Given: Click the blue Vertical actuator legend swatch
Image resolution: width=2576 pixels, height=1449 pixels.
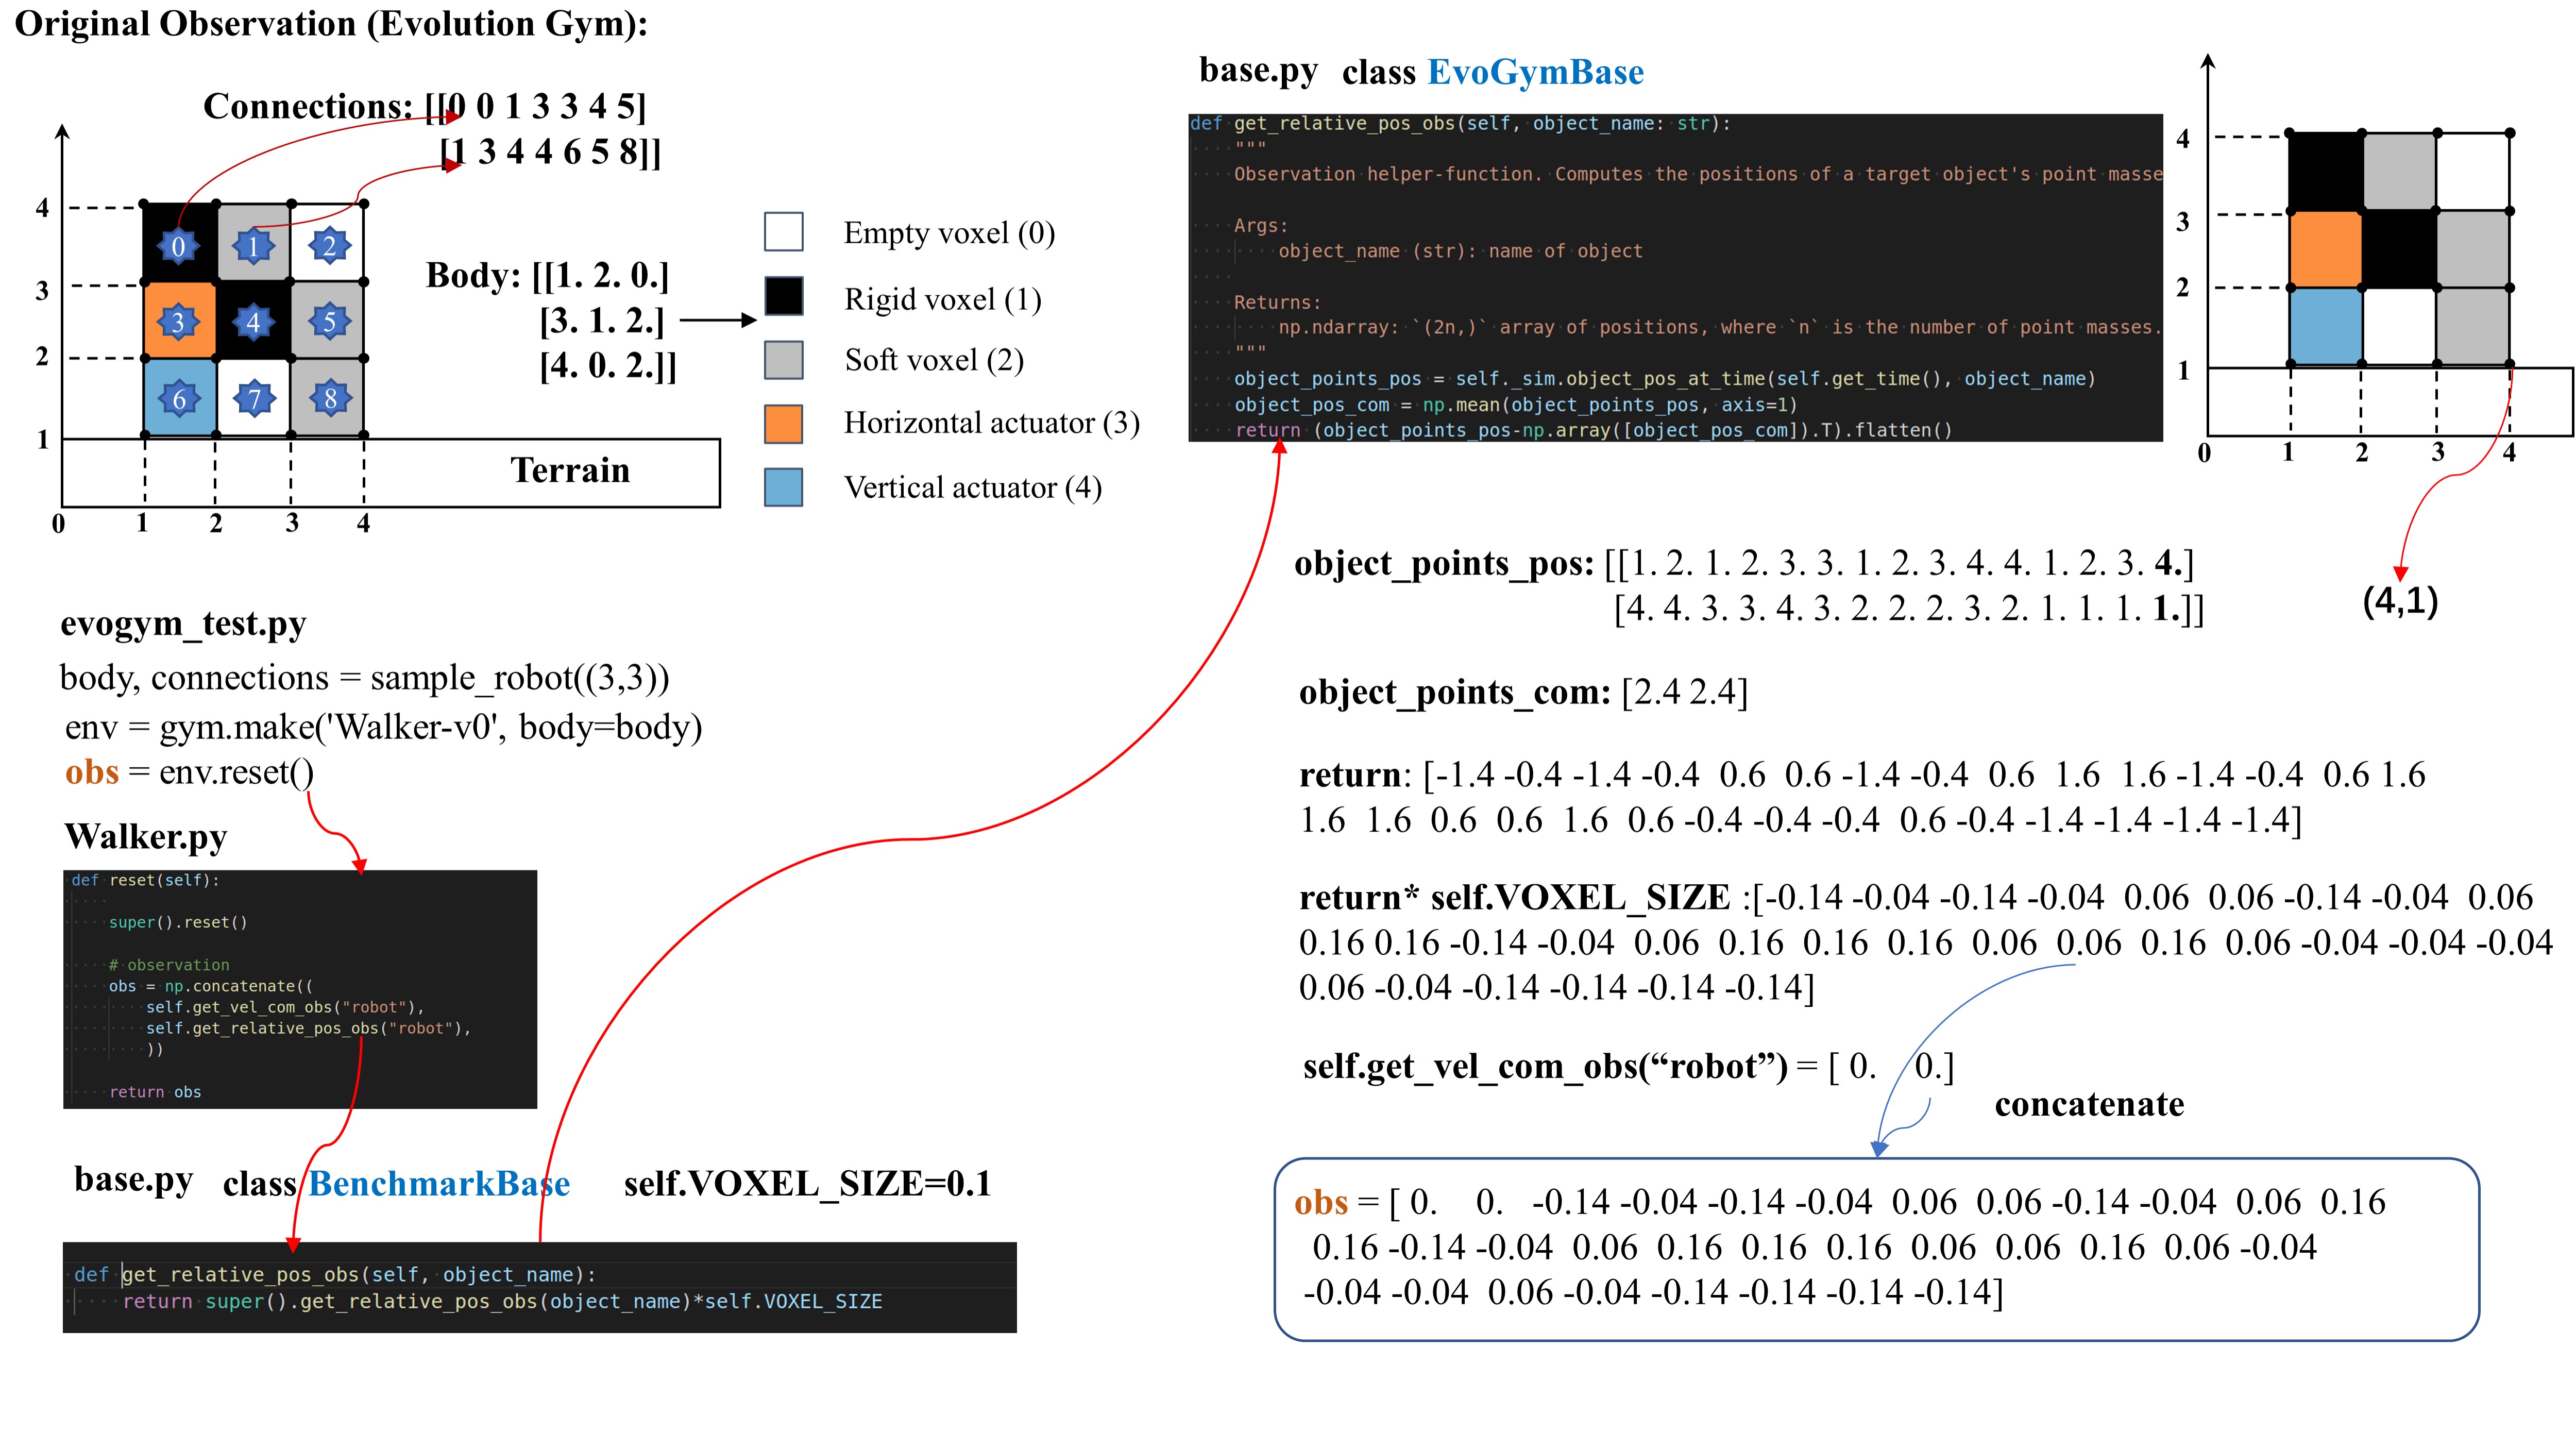Looking at the screenshot, I should 783,488.
